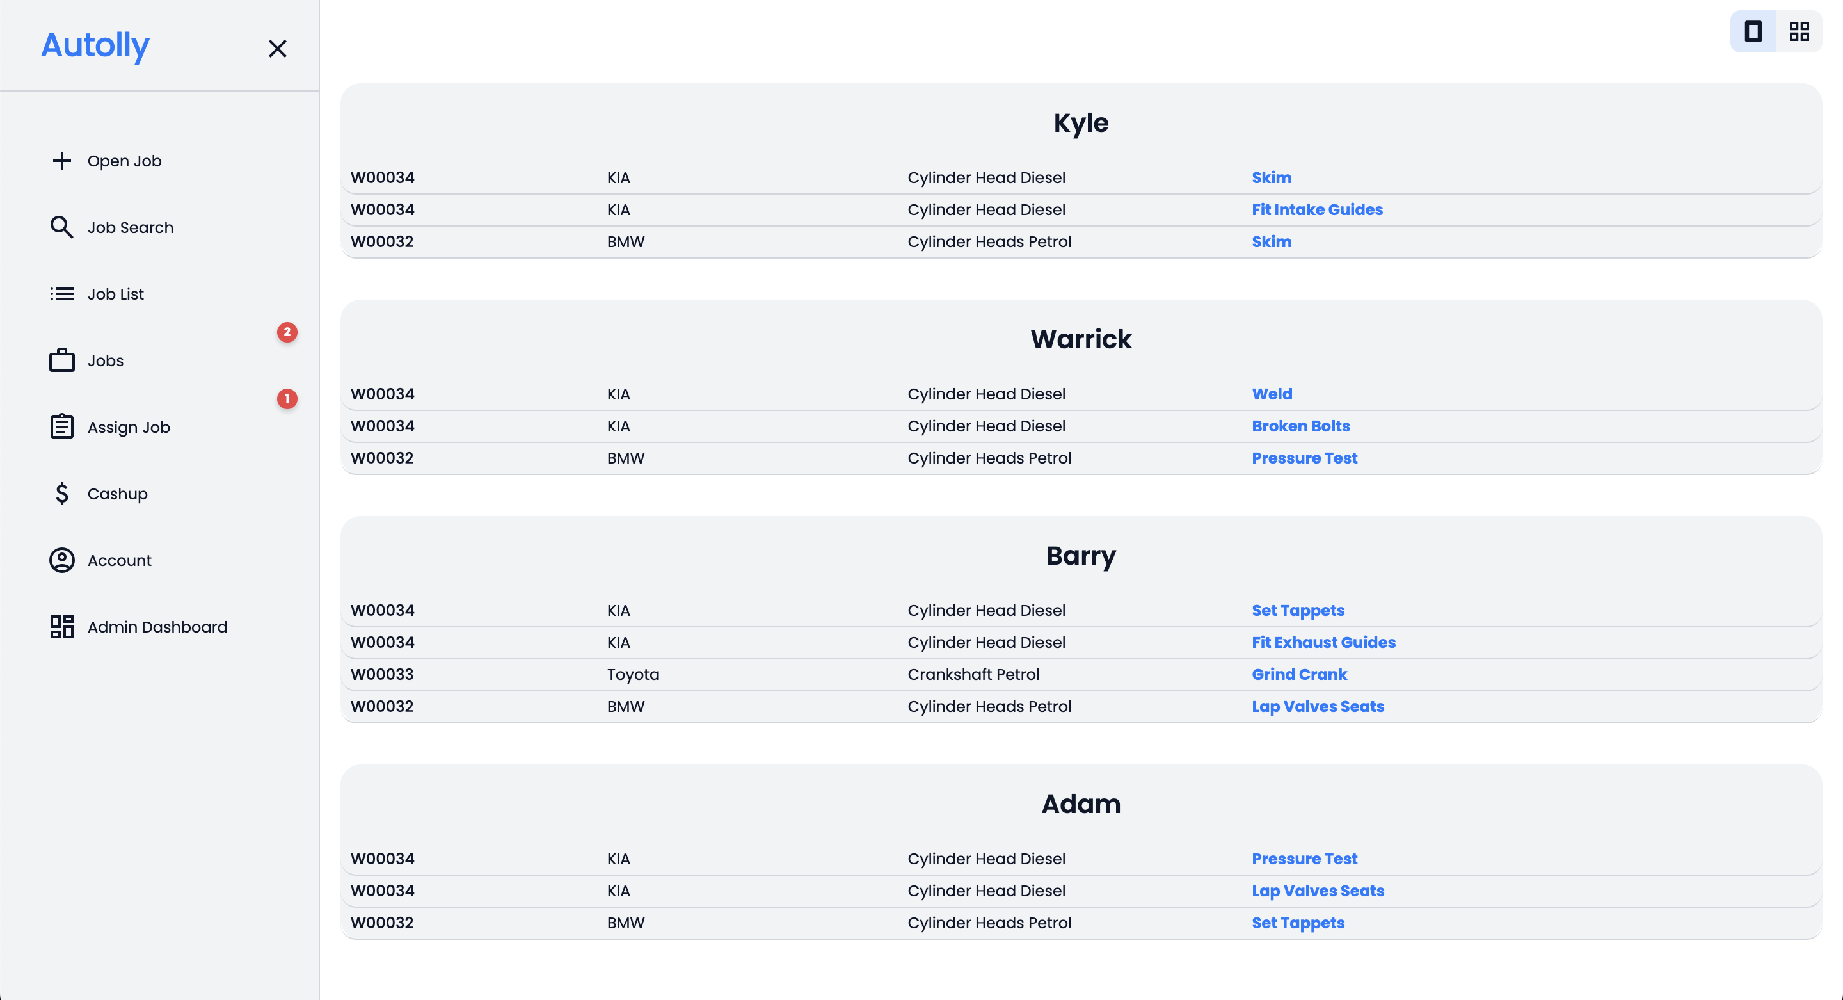Click Broken Bolts in Warrick's list
This screenshot has width=1843, height=1000.
pyautogui.click(x=1301, y=425)
